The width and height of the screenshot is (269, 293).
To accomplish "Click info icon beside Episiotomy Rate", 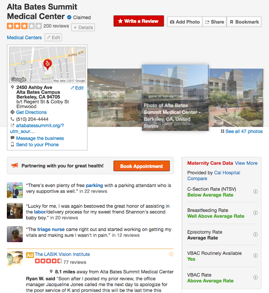I will point(255,234).
